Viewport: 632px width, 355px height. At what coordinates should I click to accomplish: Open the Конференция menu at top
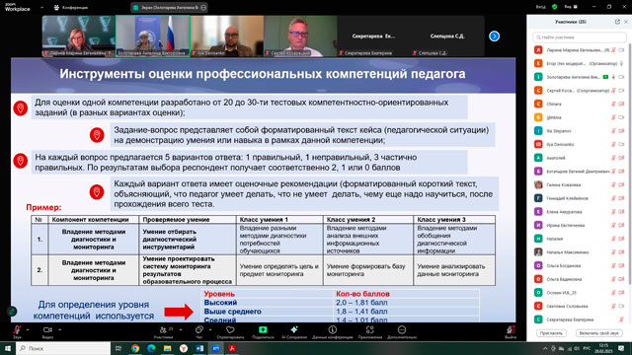click(x=71, y=7)
